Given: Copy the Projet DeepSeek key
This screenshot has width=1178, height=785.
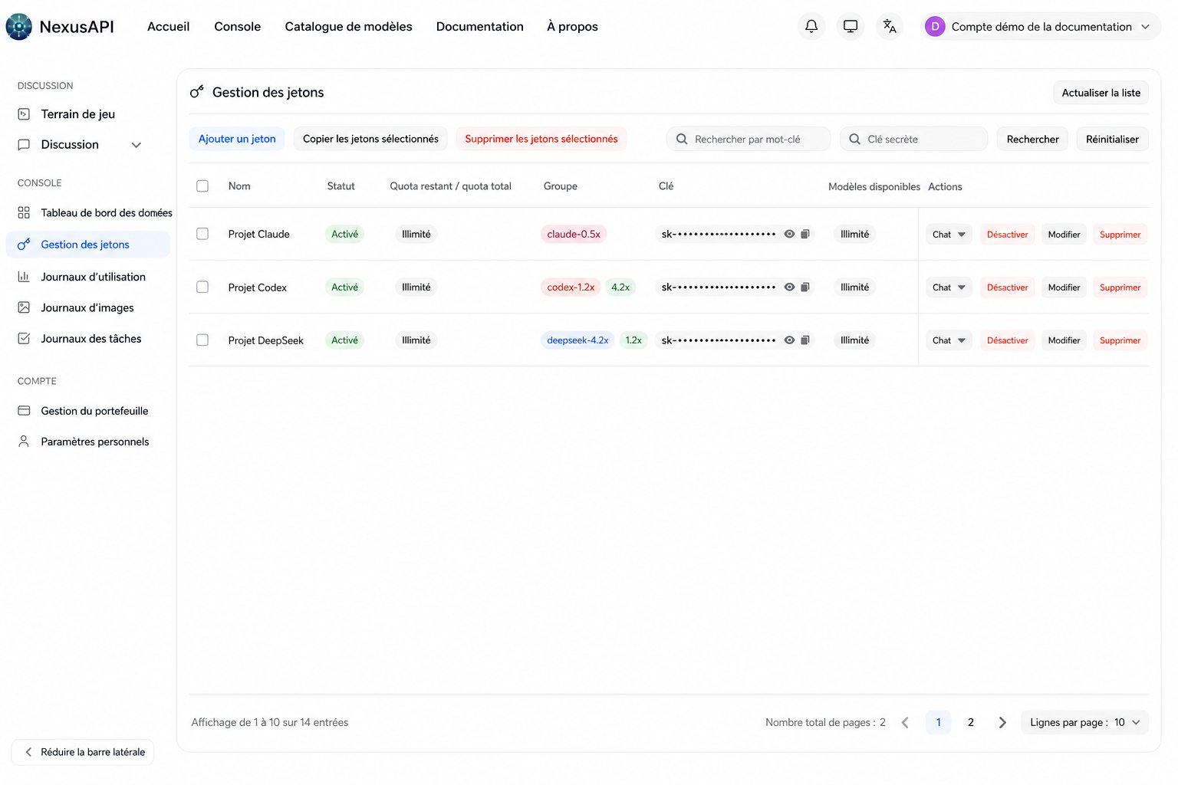Looking at the screenshot, I should pyautogui.click(x=805, y=340).
